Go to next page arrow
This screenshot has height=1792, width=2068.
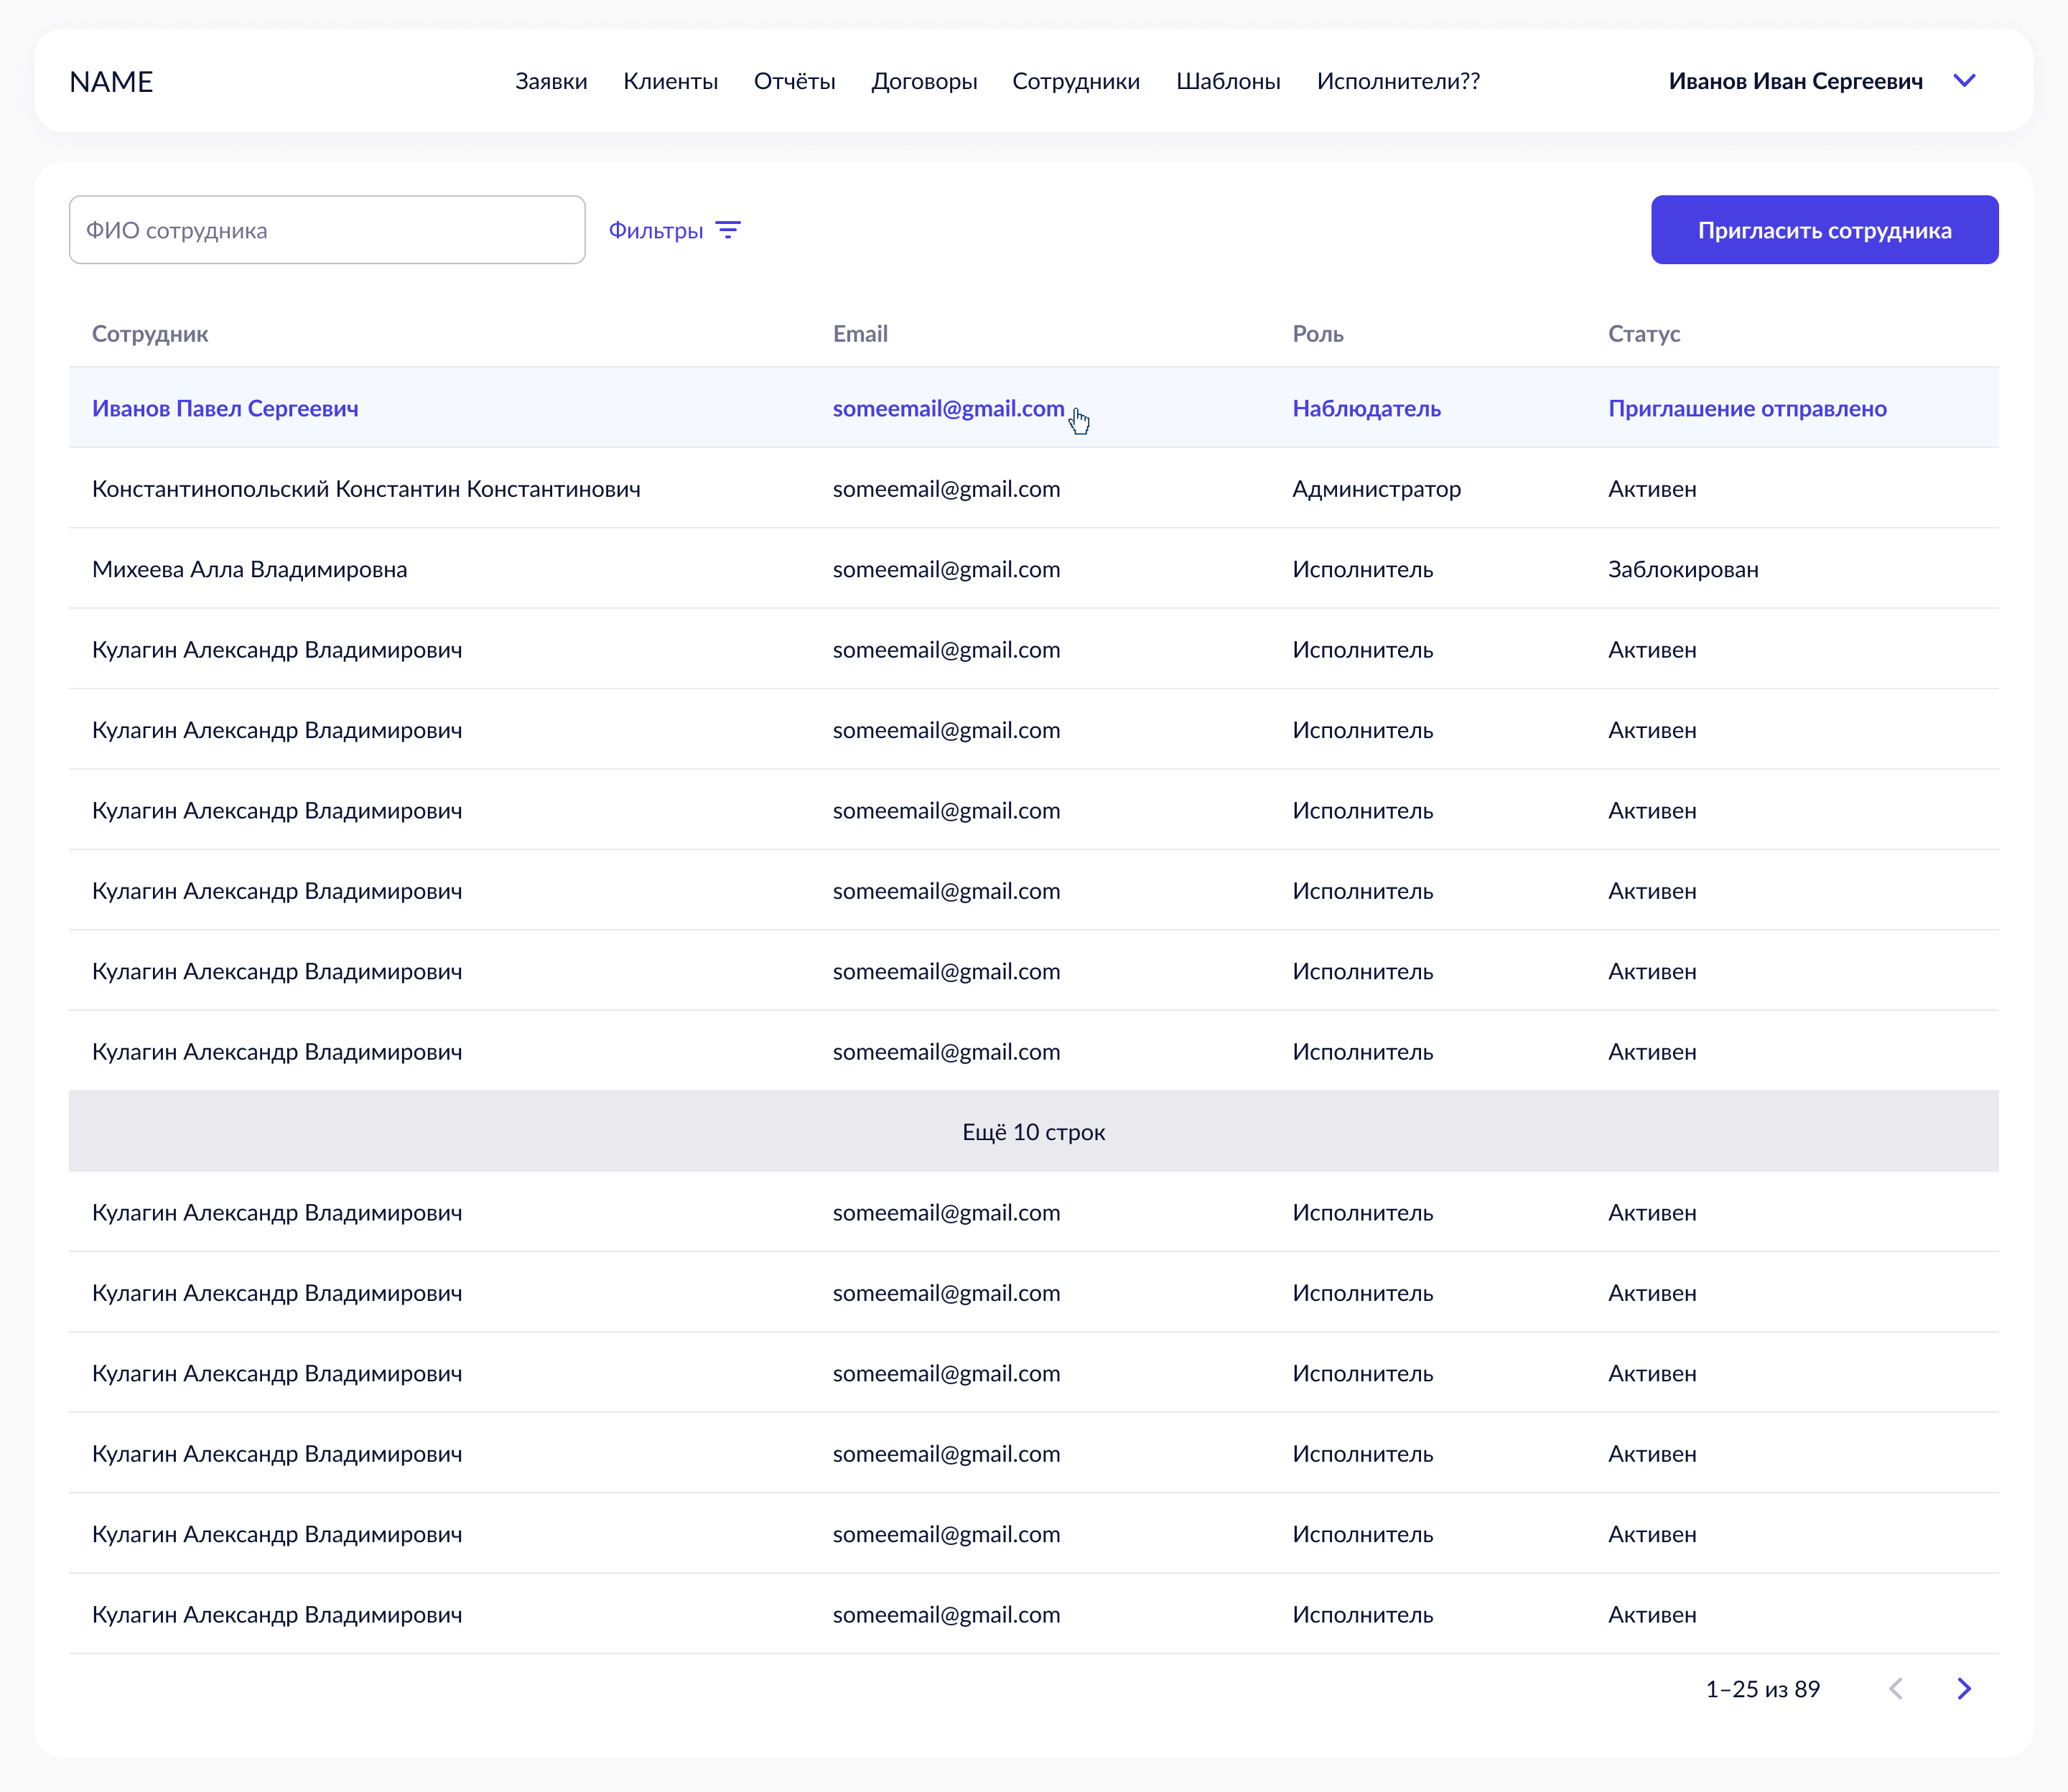pyautogui.click(x=1964, y=1689)
